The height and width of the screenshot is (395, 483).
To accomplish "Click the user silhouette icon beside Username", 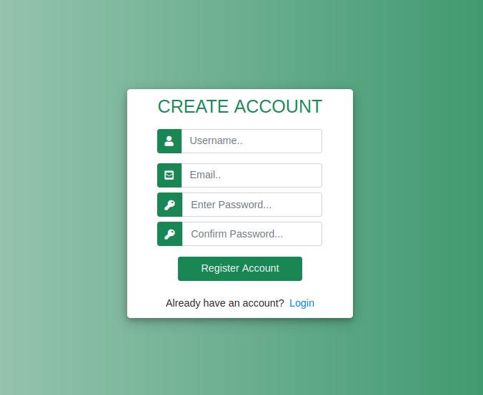I will (169, 141).
